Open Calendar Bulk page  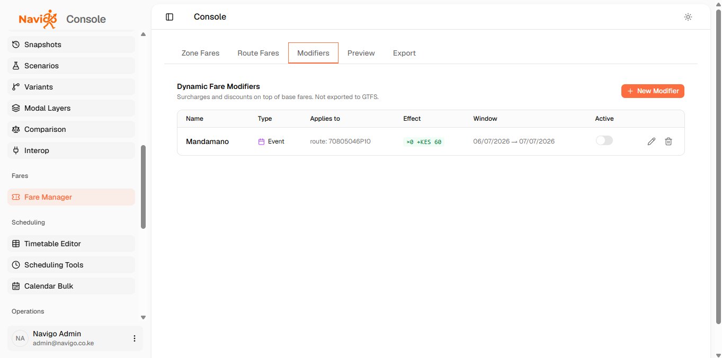point(71,286)
